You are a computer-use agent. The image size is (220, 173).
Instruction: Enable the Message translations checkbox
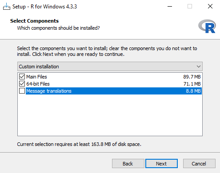pos(22,91)
